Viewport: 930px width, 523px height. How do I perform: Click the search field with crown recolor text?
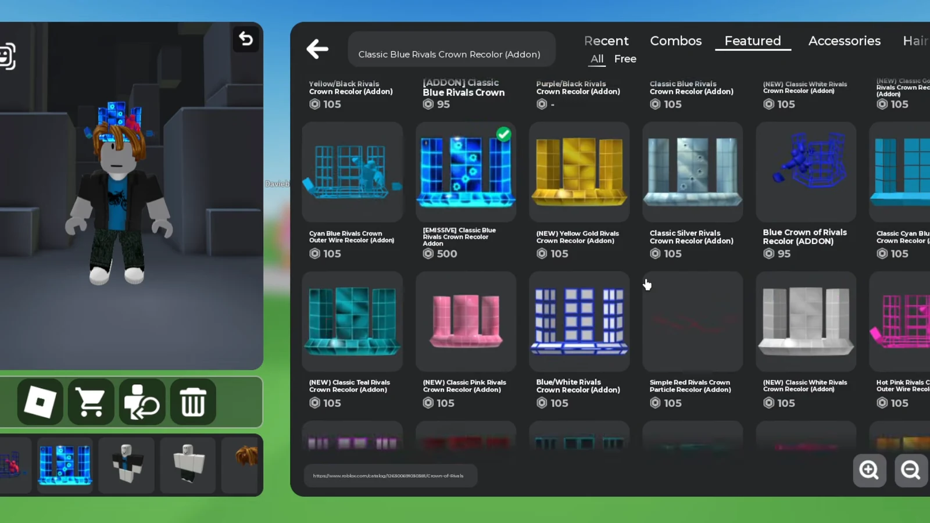coord(452,49)
